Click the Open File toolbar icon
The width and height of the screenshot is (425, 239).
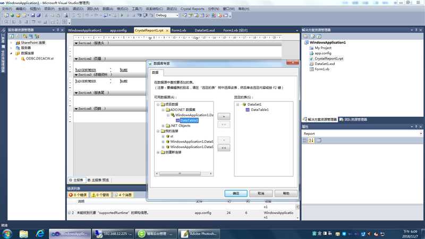[18, 15]
